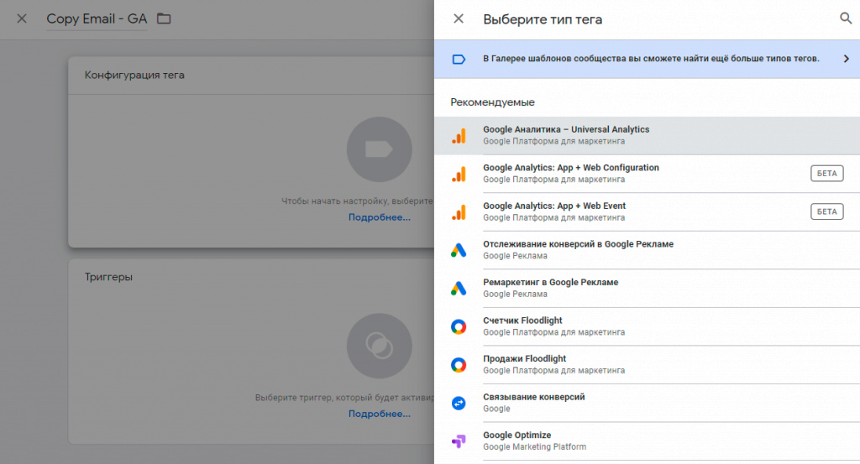Screen dimensions: 860x464
Task: Expand the Community Template Gallery banner arrow
Action: pos(847,59)
